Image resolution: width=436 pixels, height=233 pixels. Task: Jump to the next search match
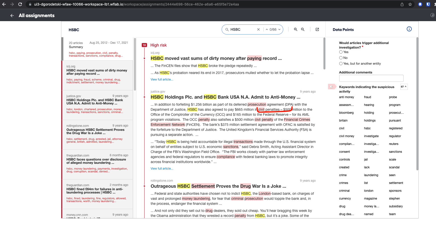pyautogui.click(x=279, y=29)
